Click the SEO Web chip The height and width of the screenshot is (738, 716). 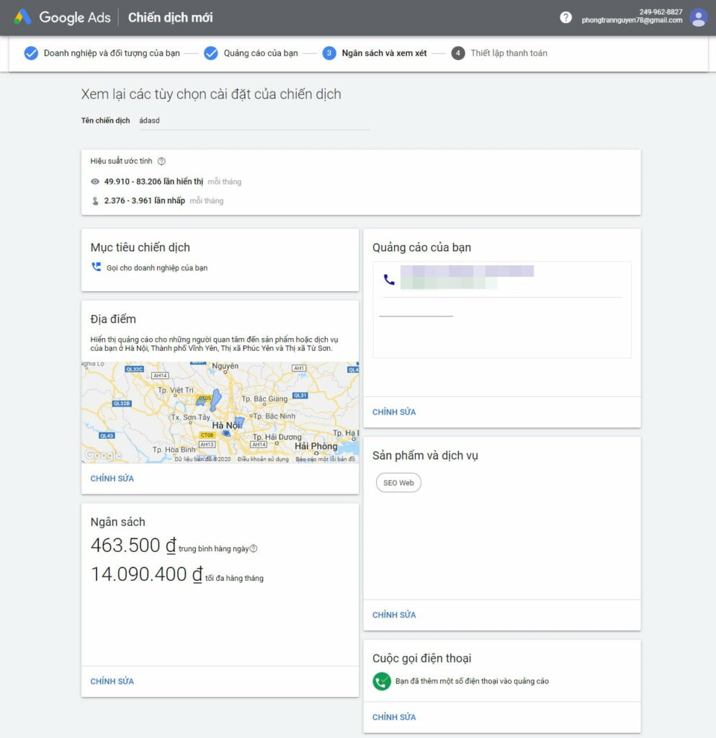[398, 482]
